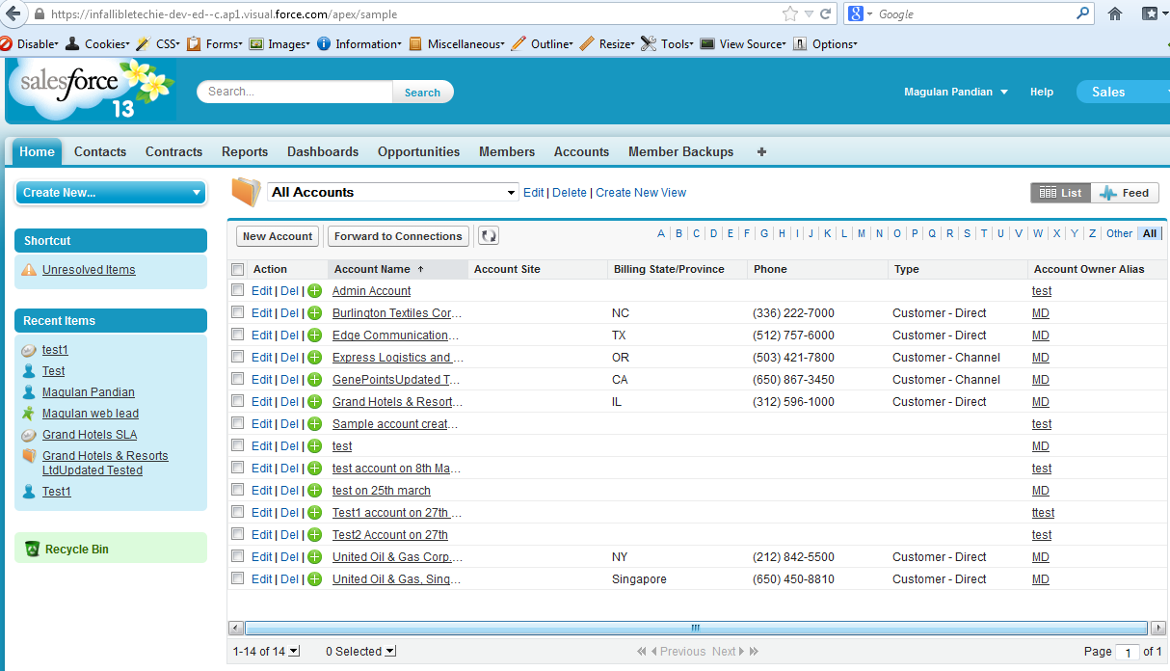
Task: Click the plus tab to view all tabs
Action: pos(762,151)
